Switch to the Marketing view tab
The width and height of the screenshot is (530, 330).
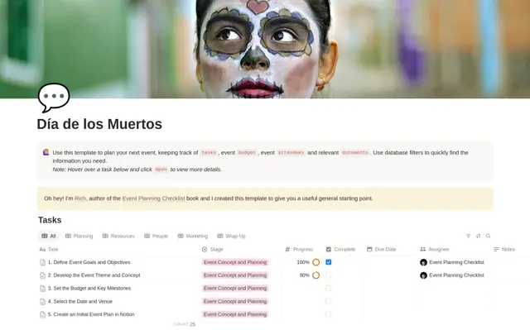click(x=193, y=236)
